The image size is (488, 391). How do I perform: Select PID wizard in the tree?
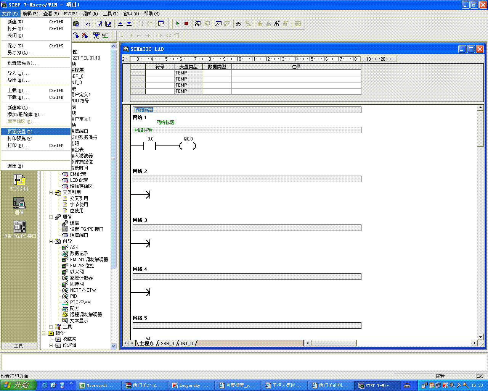[x=73, y=296]
